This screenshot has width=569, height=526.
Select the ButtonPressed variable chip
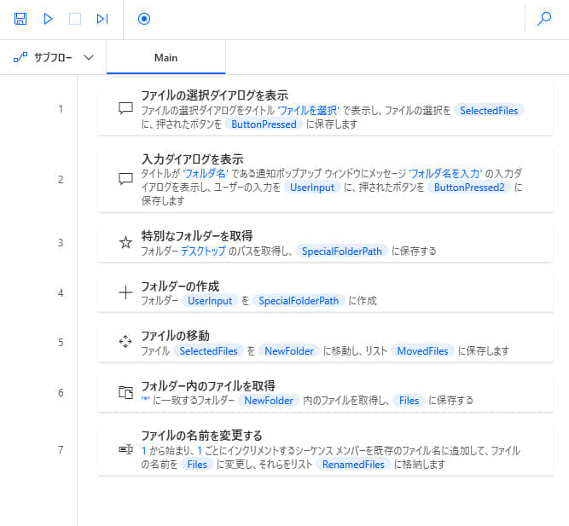coord(264,124)
